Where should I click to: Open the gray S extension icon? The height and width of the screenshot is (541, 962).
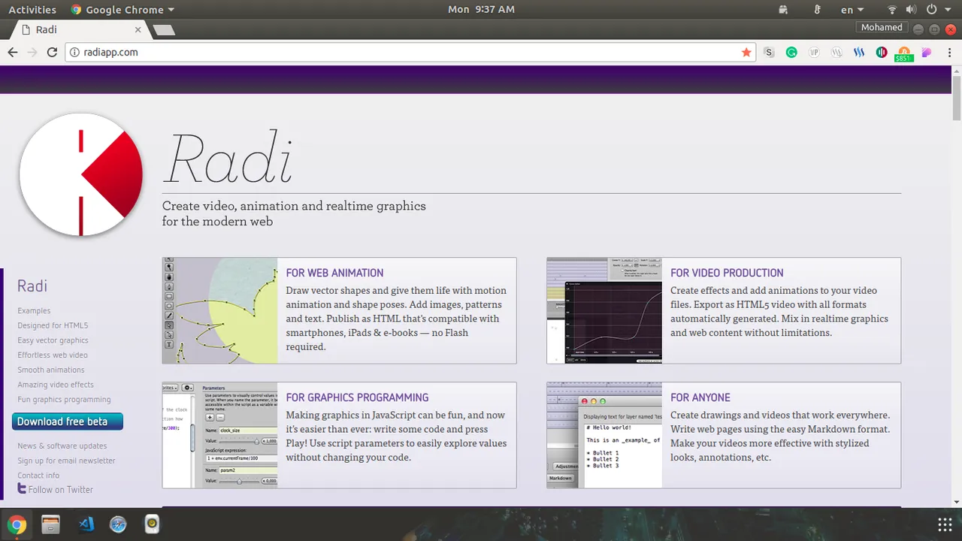pos(768,52)
